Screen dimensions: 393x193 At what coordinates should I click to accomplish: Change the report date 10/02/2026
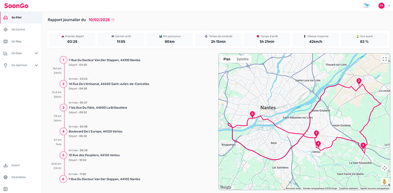[99, 20]
